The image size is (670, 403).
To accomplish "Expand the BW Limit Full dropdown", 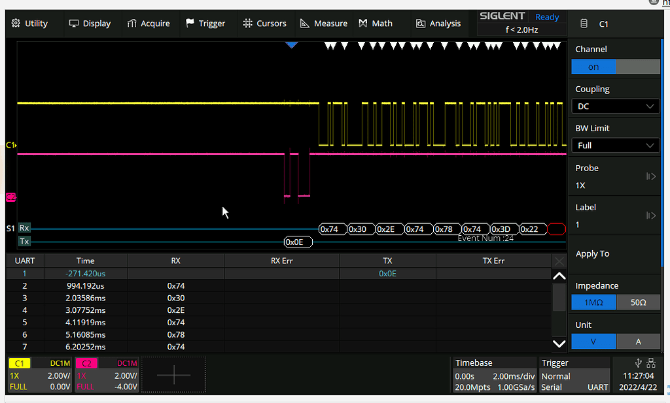I will (615, 146).
